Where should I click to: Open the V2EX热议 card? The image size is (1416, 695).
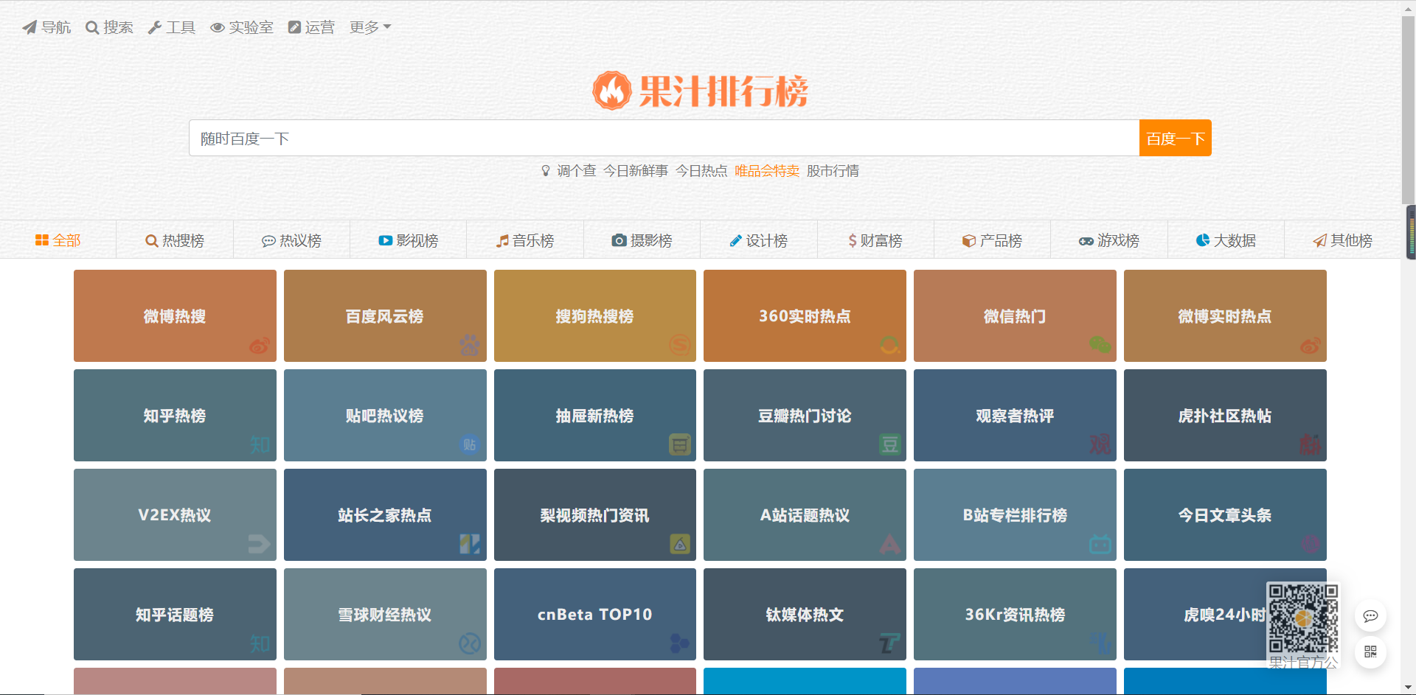[175, 514]
